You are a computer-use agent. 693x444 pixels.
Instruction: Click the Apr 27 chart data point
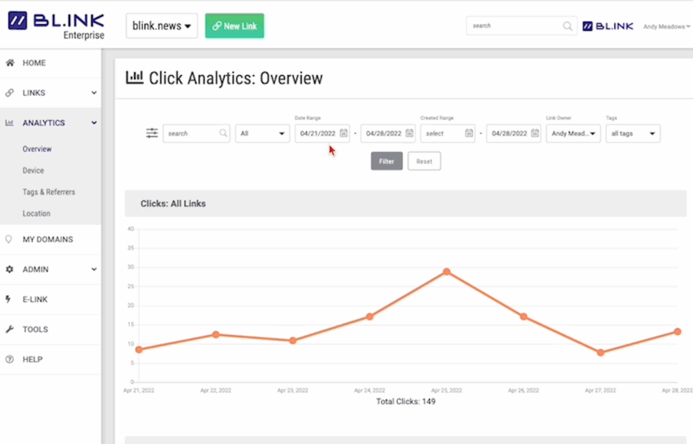[x=600, y=352]
